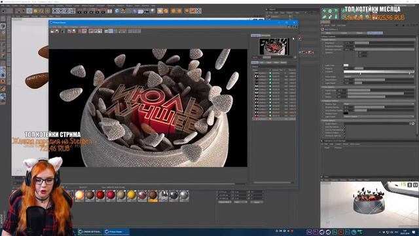Open the Shadow Type dropdown
Screen dimensions: 419x236
(378, 104)
